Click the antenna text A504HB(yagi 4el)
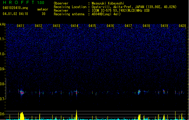 tap(106, 14)
